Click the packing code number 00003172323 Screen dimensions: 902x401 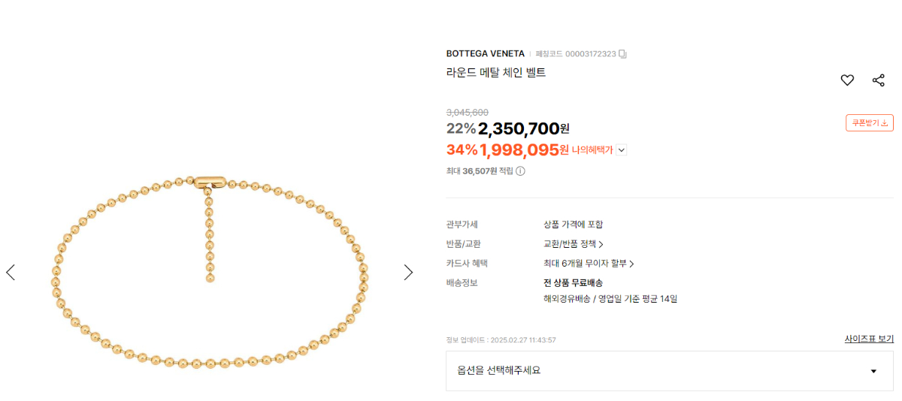pyautogui.click(x=590, y=54)
